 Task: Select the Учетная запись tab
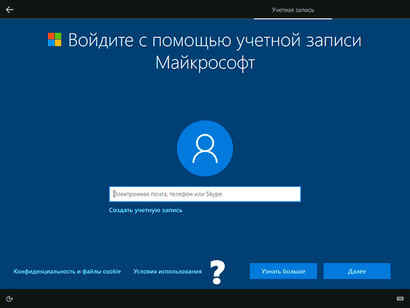coord(293,10)
